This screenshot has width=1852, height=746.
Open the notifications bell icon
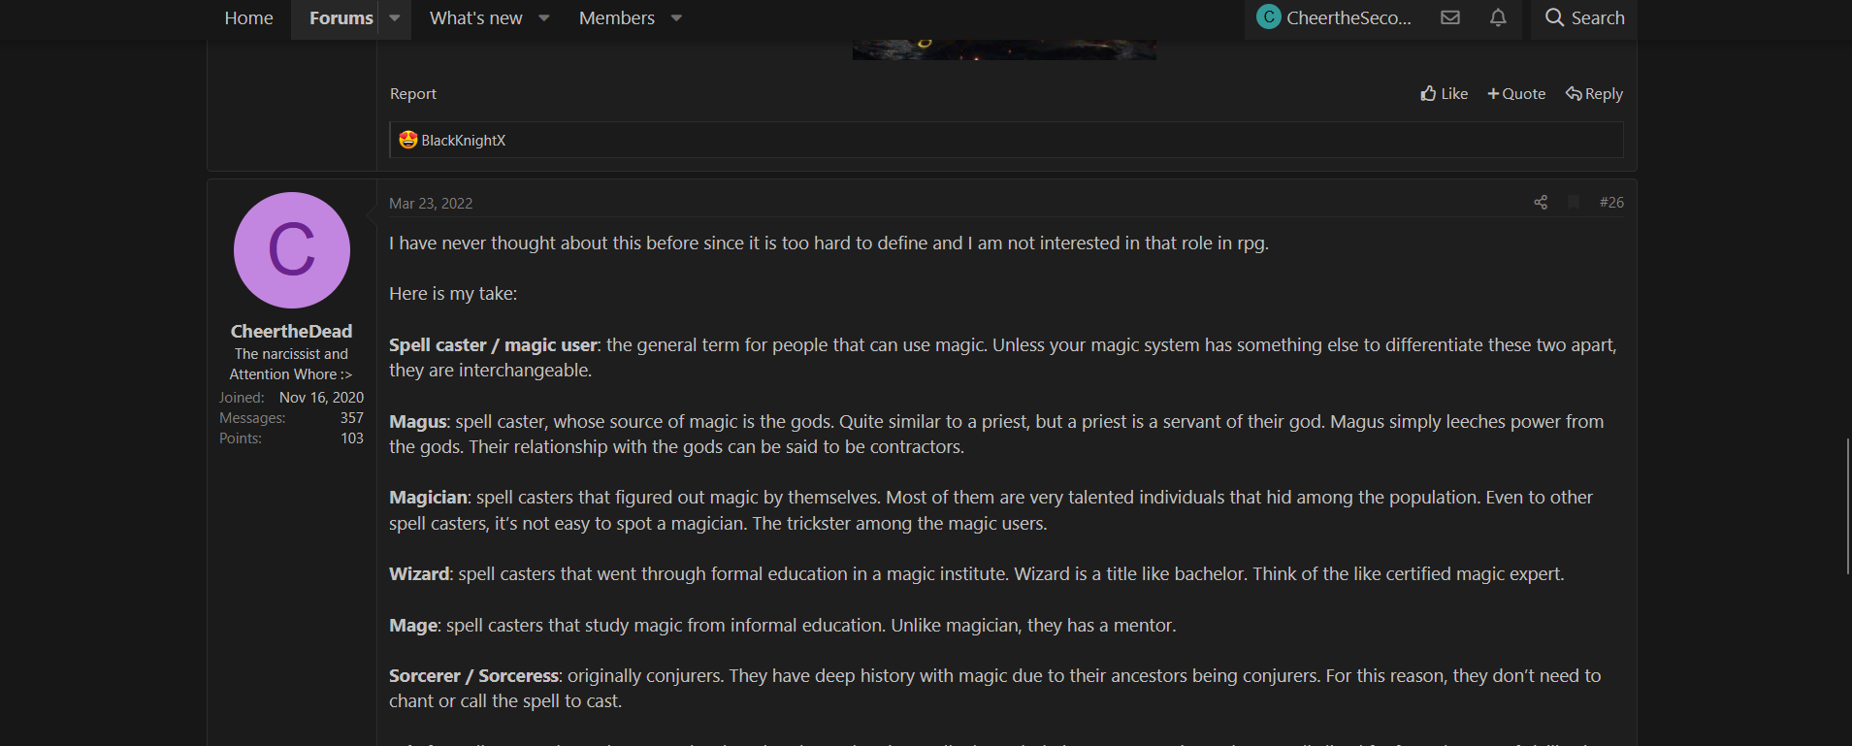(x=1498, y=17)
